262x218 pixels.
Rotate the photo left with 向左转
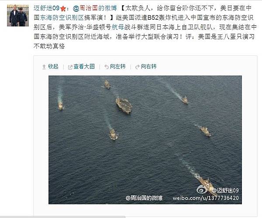[x=117, y=67]
